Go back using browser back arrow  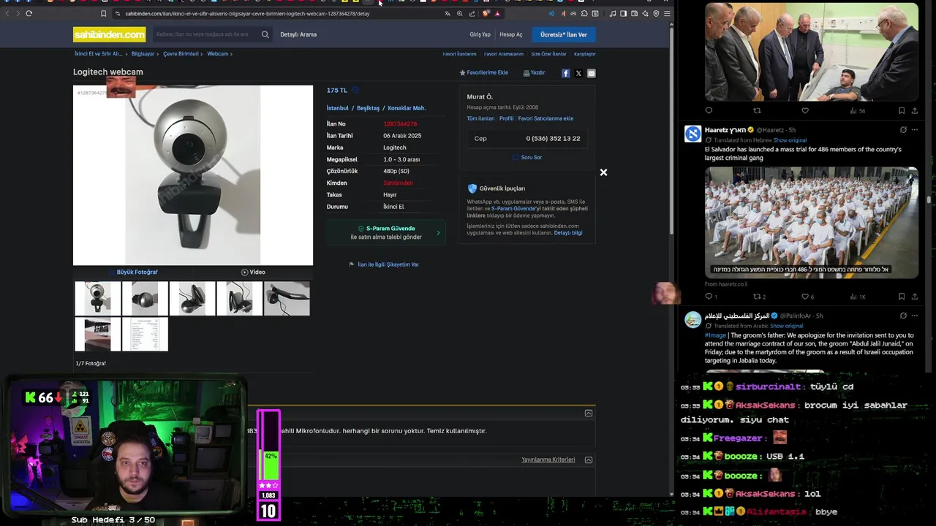(8, 13)
